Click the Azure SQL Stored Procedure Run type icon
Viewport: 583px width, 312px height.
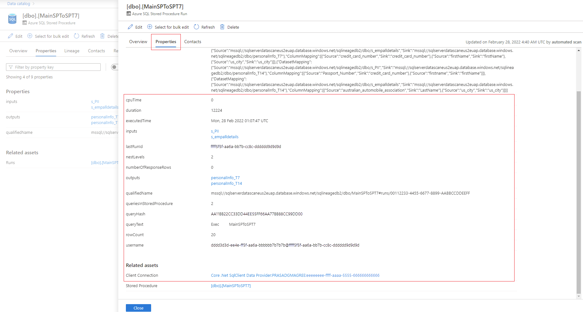tap(129, 14)
